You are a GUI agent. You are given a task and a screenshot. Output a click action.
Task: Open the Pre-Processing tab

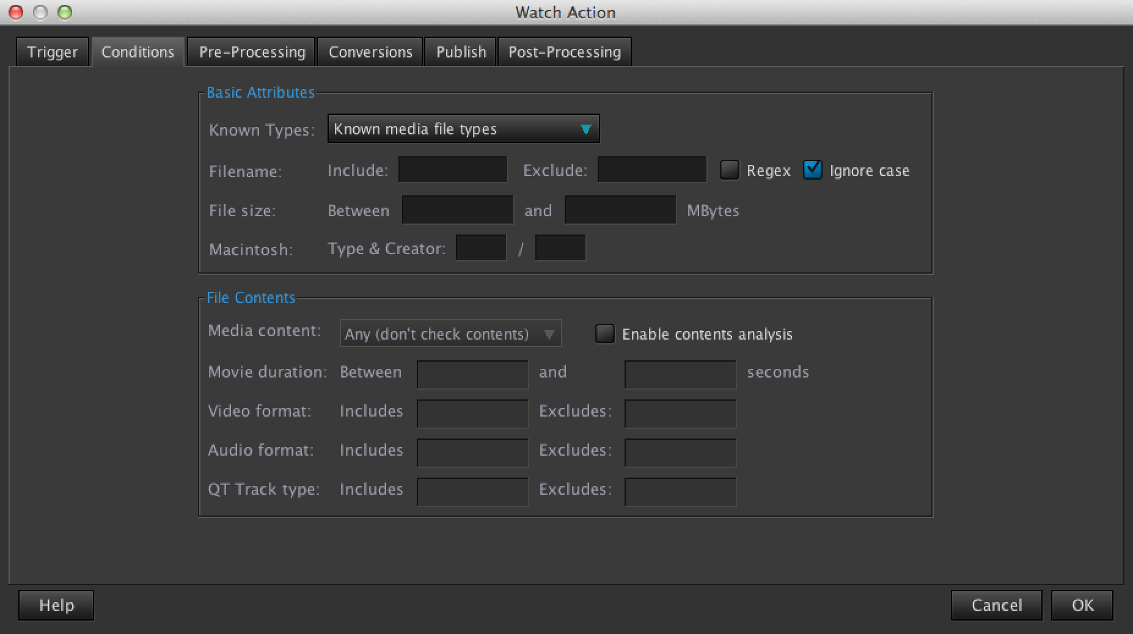coord(252,52)
